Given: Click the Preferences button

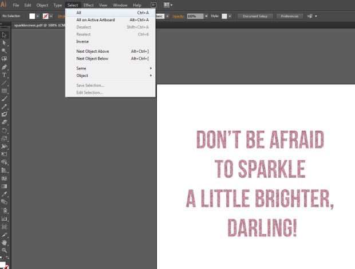Looking at the screenshot, I should pyautogui.click(x=289, y=16).
